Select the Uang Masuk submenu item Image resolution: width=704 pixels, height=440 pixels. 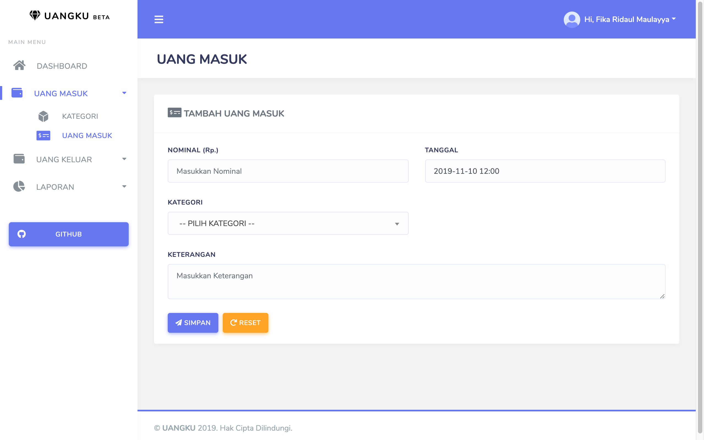(x=87, y=136)
